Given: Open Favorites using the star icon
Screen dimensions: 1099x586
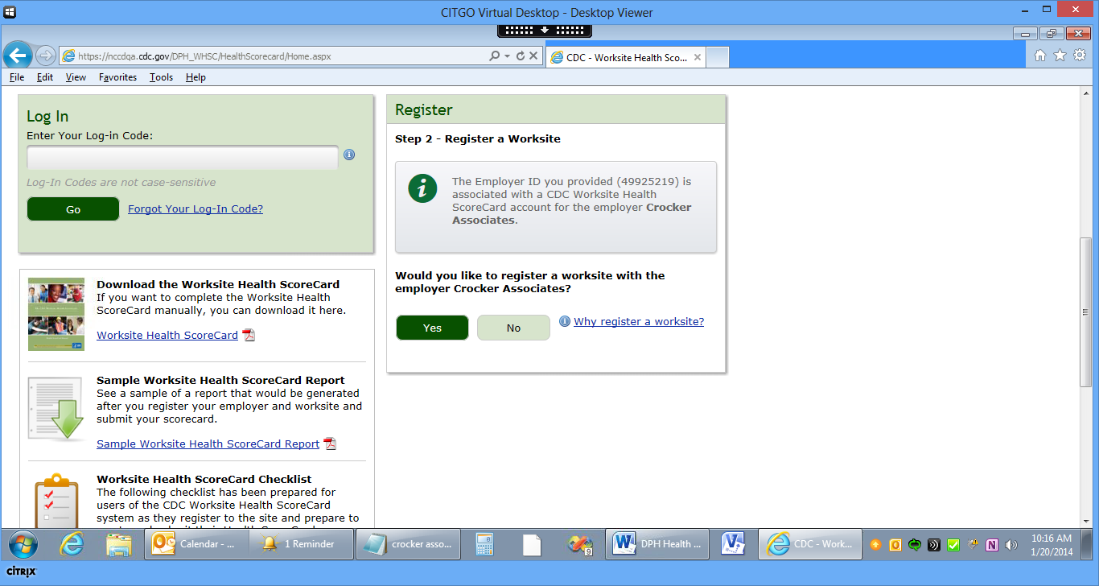Looking at the screenshot, I should tap(1060, 56).
